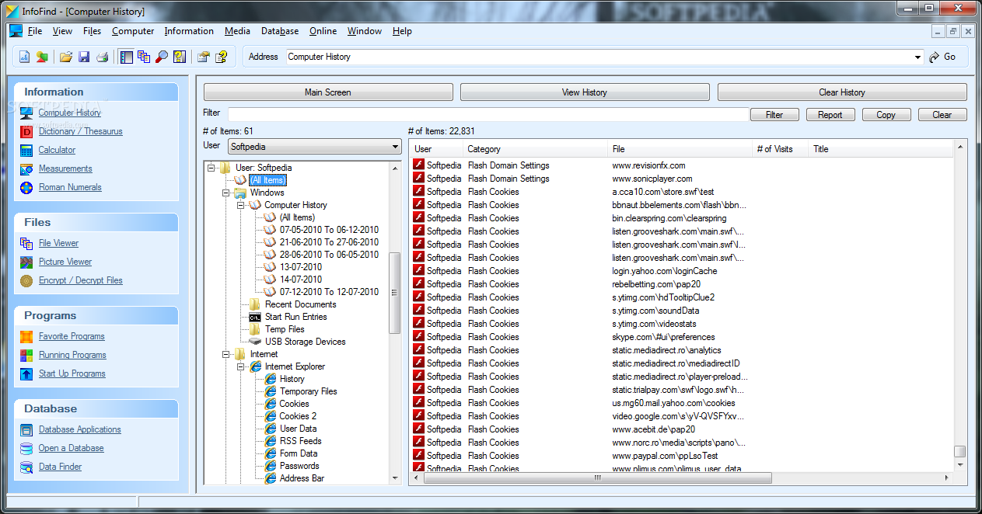Click the options toolbar icon before help document
The image size is (982, 514).
[204, 57]
